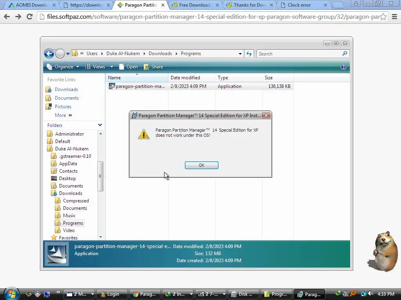Viewport: 401px width, 300px height.
Task: Open the Organize menu
Action: (x=63, y=67)
